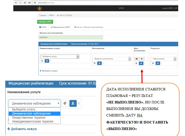Screen dimensions: 185x136
Task: Click the browser reload button
Action: (25, 3)
